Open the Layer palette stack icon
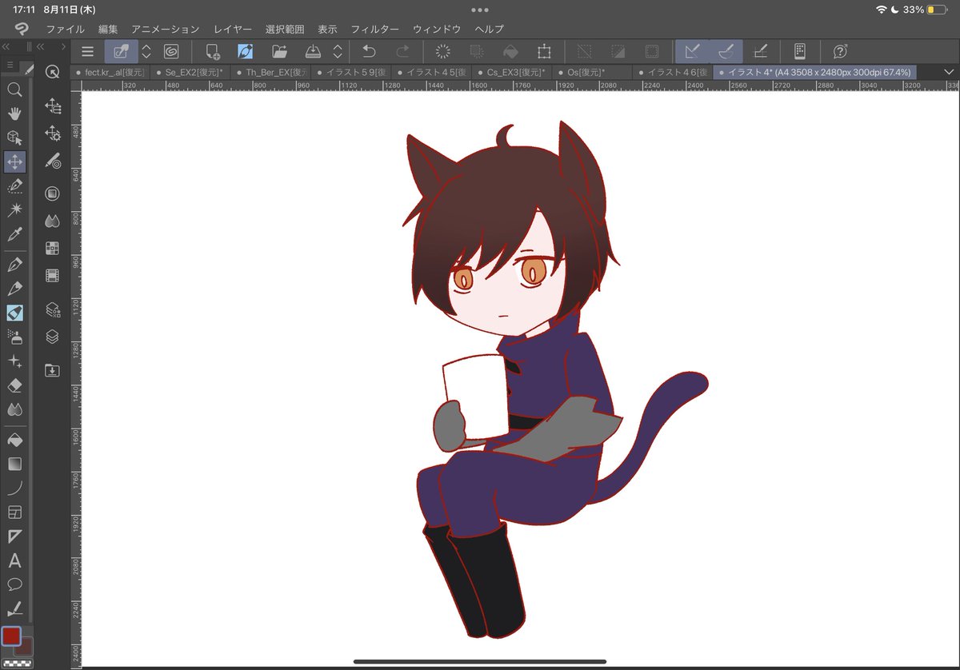This screenshot has height=670, width=960. (x=53, y=337)
